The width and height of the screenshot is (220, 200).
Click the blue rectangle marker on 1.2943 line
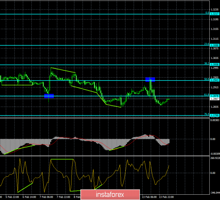(150, 79)
